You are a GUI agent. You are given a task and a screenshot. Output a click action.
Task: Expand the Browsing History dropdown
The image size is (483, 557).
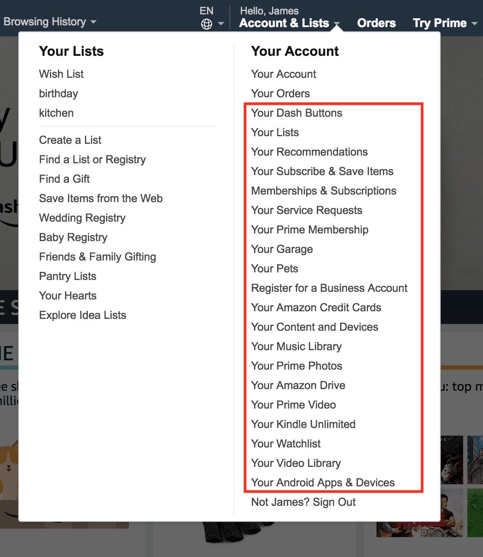[50, 22]
